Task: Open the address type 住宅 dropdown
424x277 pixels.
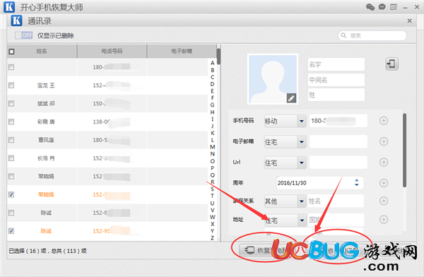Action: tap(301, 220)
